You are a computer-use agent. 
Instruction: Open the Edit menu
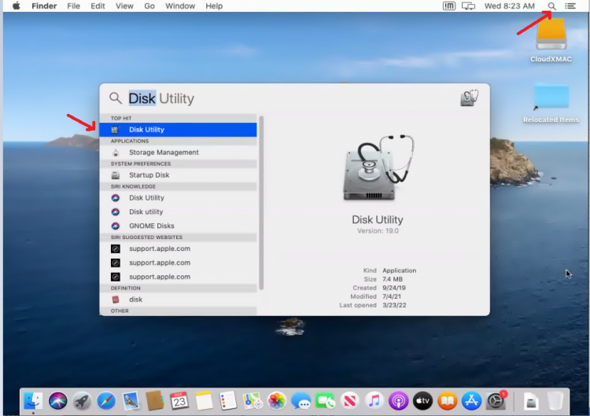[x=98, y=6]
